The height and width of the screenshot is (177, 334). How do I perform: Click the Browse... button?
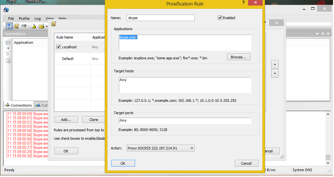[x=238, y=57]
